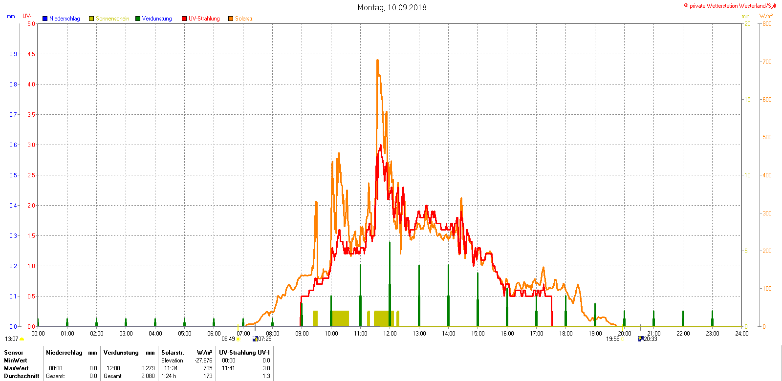Click the sunrise time '06:49'
782x381 pixels.
click(x=228, y=339)
